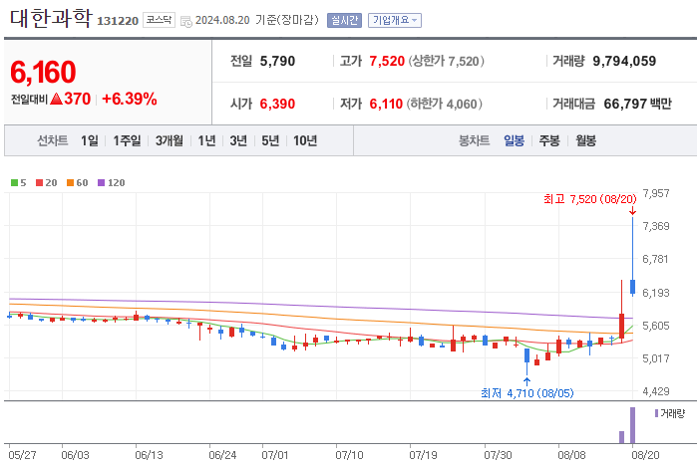Open the 기업개요 dropdown
Screen dimensions: 697x466
click(395, 21)
